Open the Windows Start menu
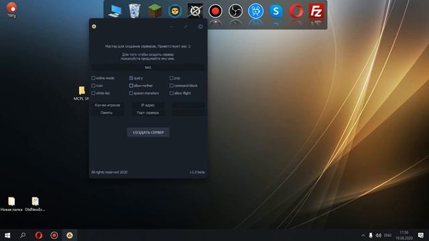Image resolution: width=429 pixels, height=241 pixels. pos(7,235)
